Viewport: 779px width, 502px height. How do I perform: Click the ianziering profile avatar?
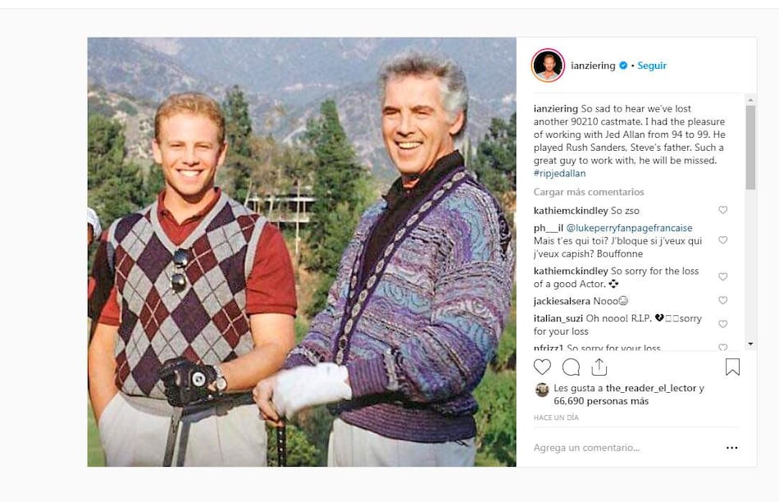coord(548,65)
